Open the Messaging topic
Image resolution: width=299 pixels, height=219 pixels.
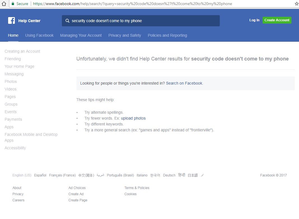(x=14, y=74)
